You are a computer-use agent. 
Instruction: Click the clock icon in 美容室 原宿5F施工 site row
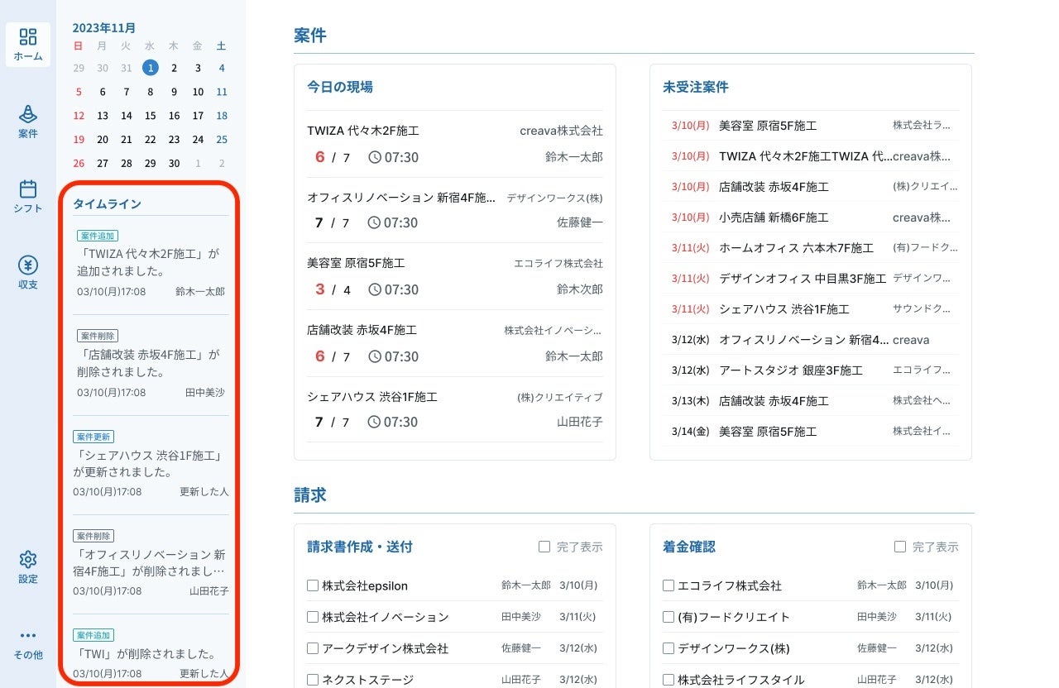click(375, 289)
